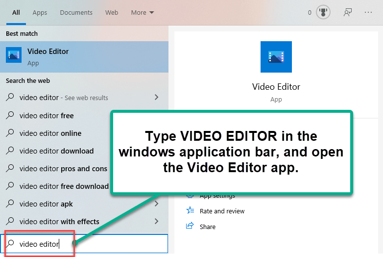Open the Video Editor best match result
383x257 pixels.
pyautogui.click(x=84, y=57)
